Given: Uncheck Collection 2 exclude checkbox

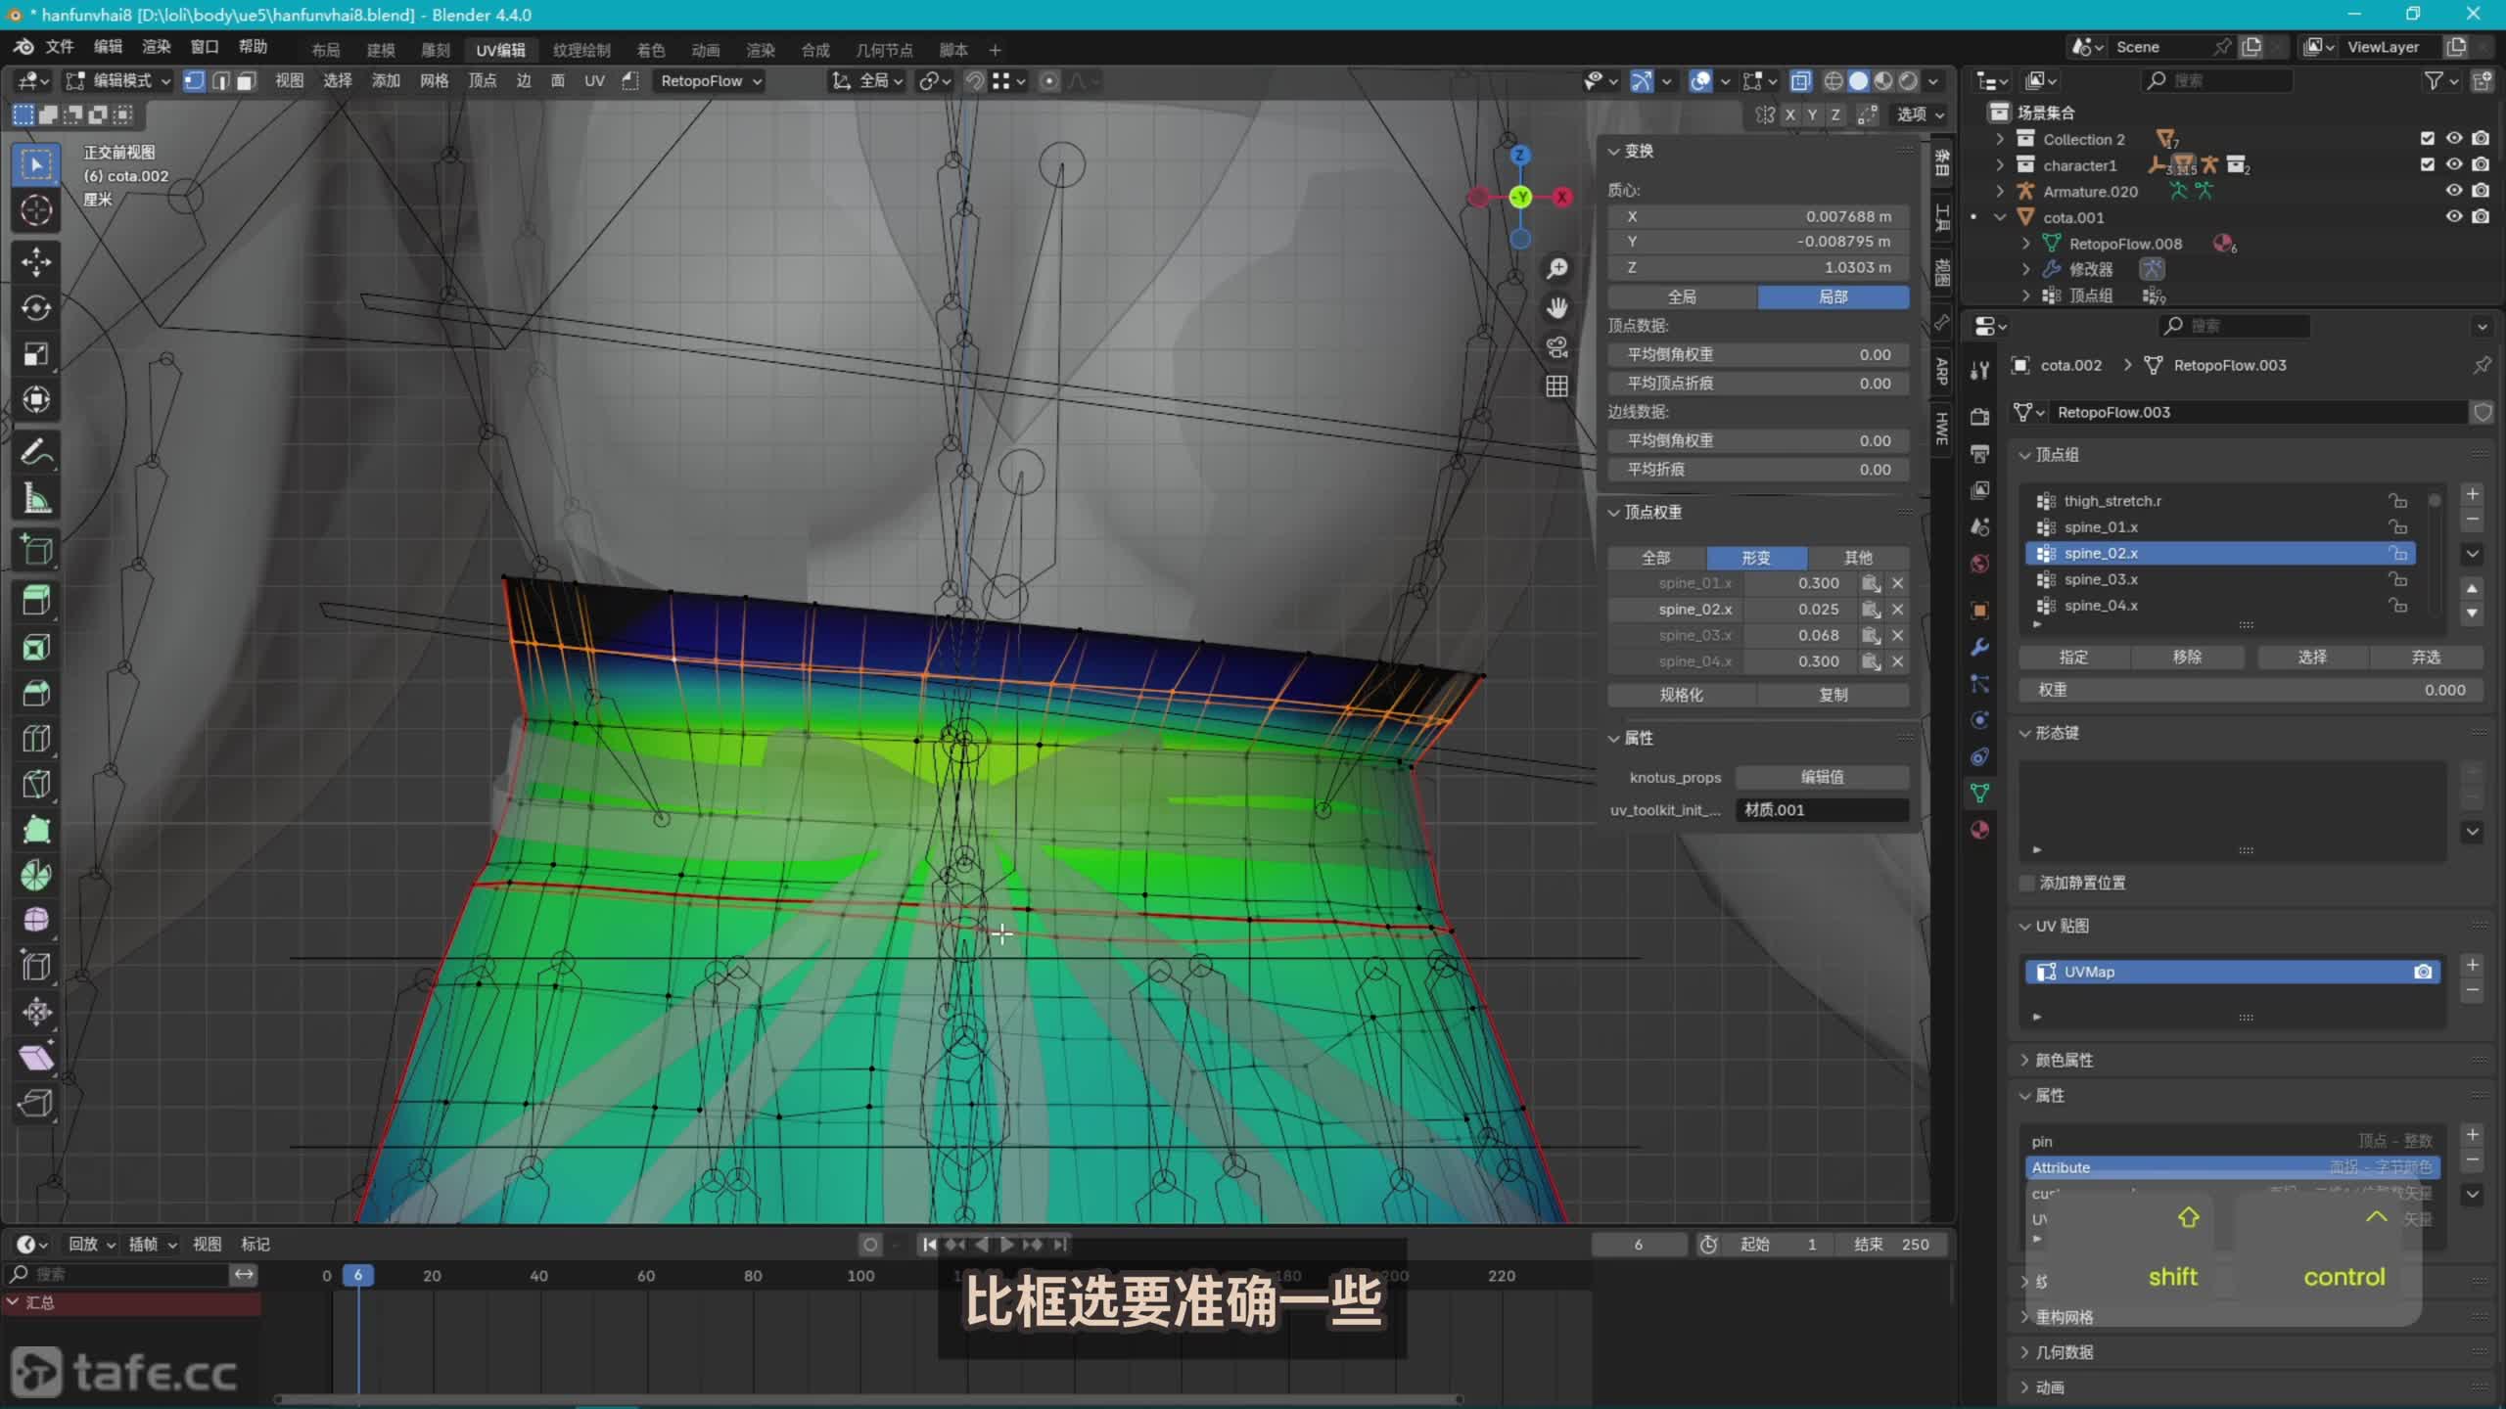Looking at the screenshot, I should (2427, 139).
